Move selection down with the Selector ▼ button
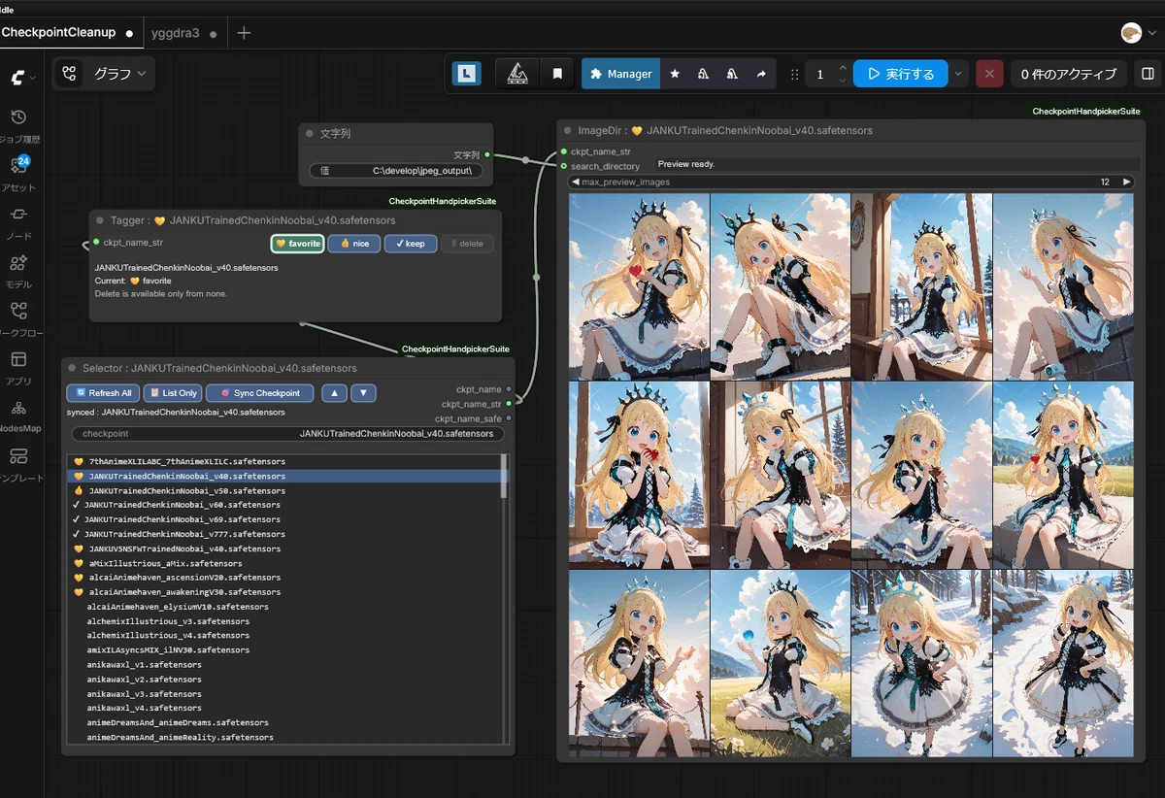Image resolution: width=1165 pixels, height=798 pixels. pos(363,393)
